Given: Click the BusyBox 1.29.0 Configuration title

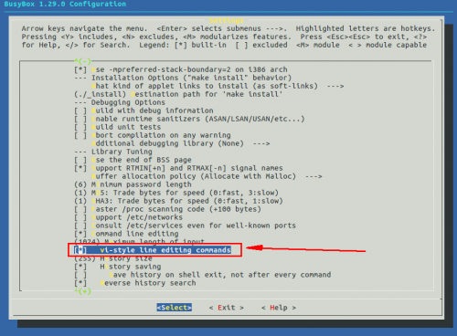Looking at the screenshot, I should [x=65, y=5].
